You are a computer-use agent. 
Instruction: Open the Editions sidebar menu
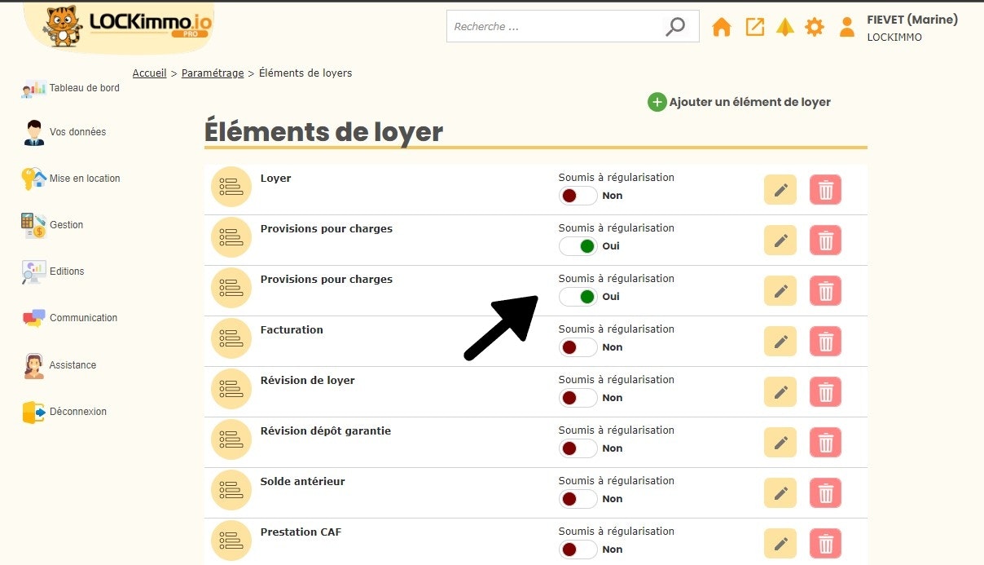tap(54, 271)
